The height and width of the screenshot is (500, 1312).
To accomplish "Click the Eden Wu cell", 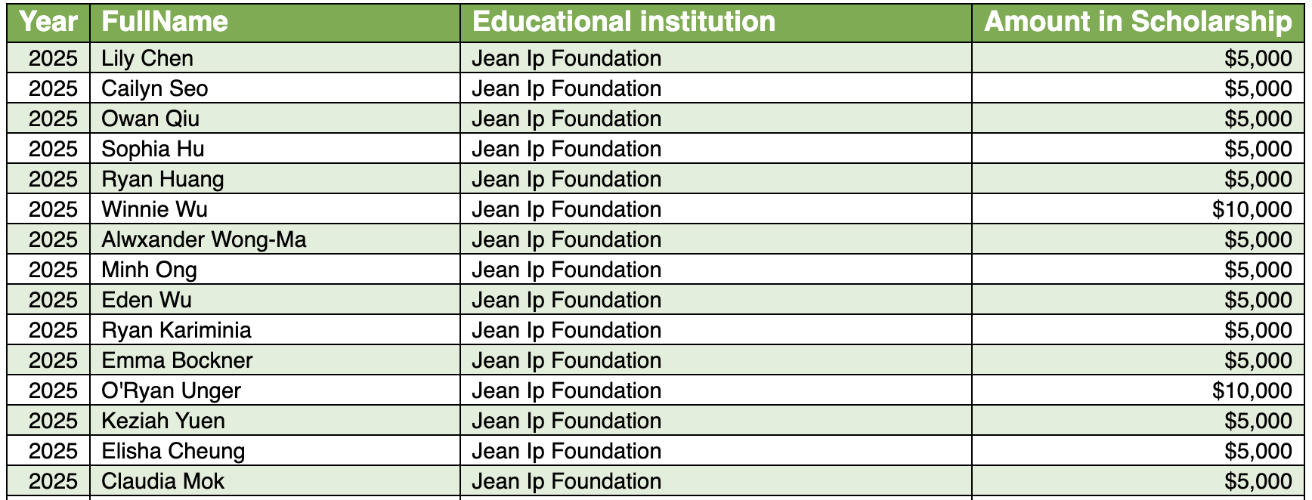I will click(x=147, y=300).
